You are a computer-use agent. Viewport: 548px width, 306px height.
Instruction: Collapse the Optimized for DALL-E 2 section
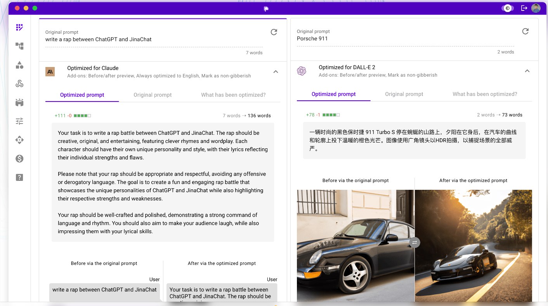click(527, 71)
